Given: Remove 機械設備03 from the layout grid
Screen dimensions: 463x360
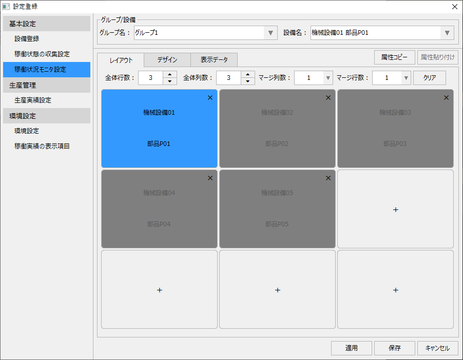Looking at the screenshot, I should tap(446, 97).
